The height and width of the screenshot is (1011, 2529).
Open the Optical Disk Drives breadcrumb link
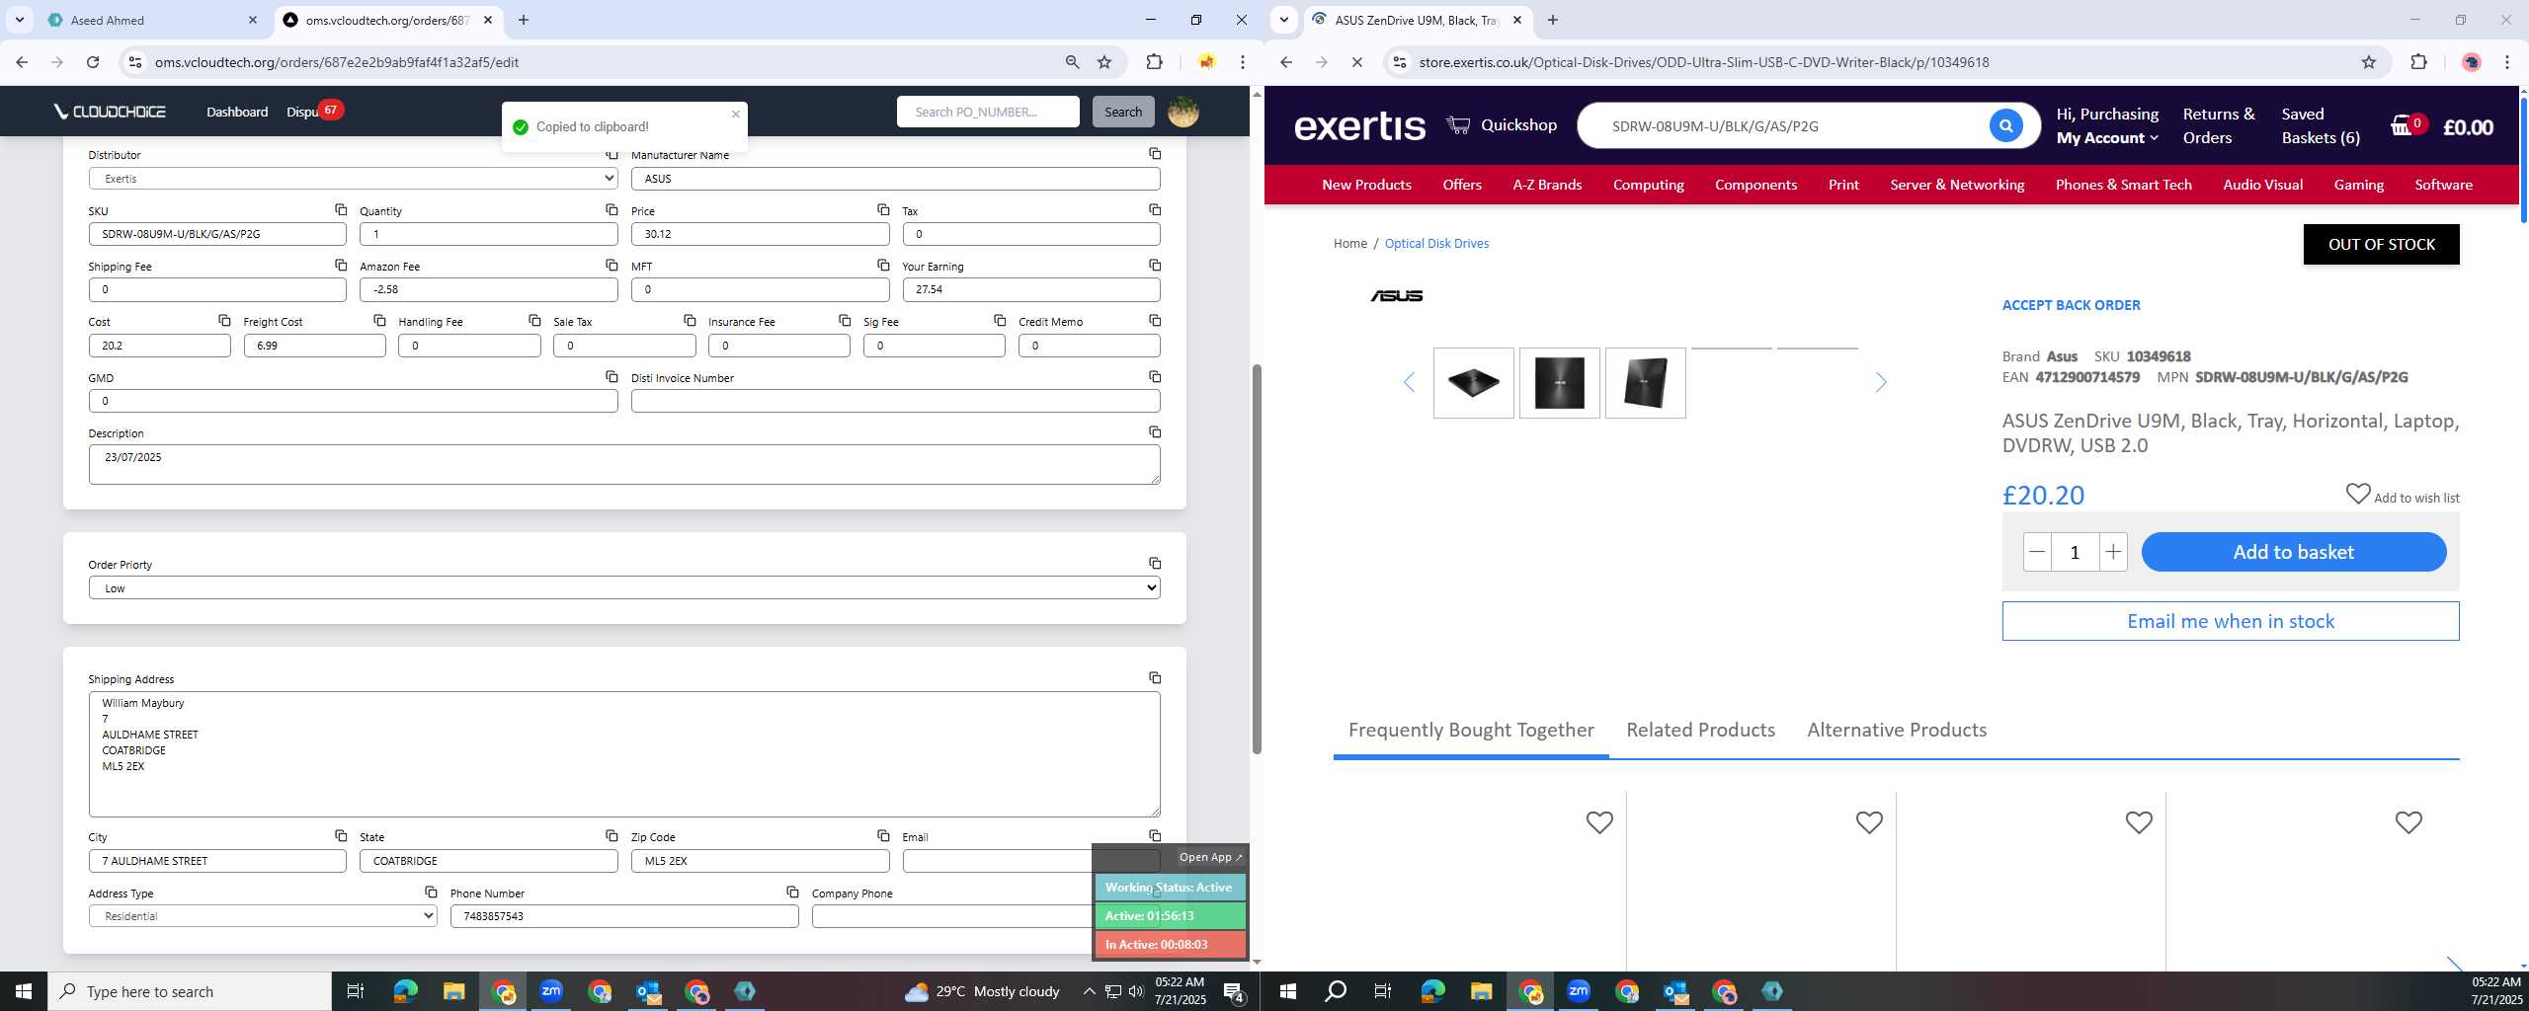click(x=1436, y=243)
